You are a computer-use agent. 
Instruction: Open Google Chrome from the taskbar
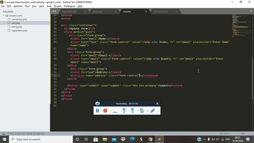(x=150, y=139)
